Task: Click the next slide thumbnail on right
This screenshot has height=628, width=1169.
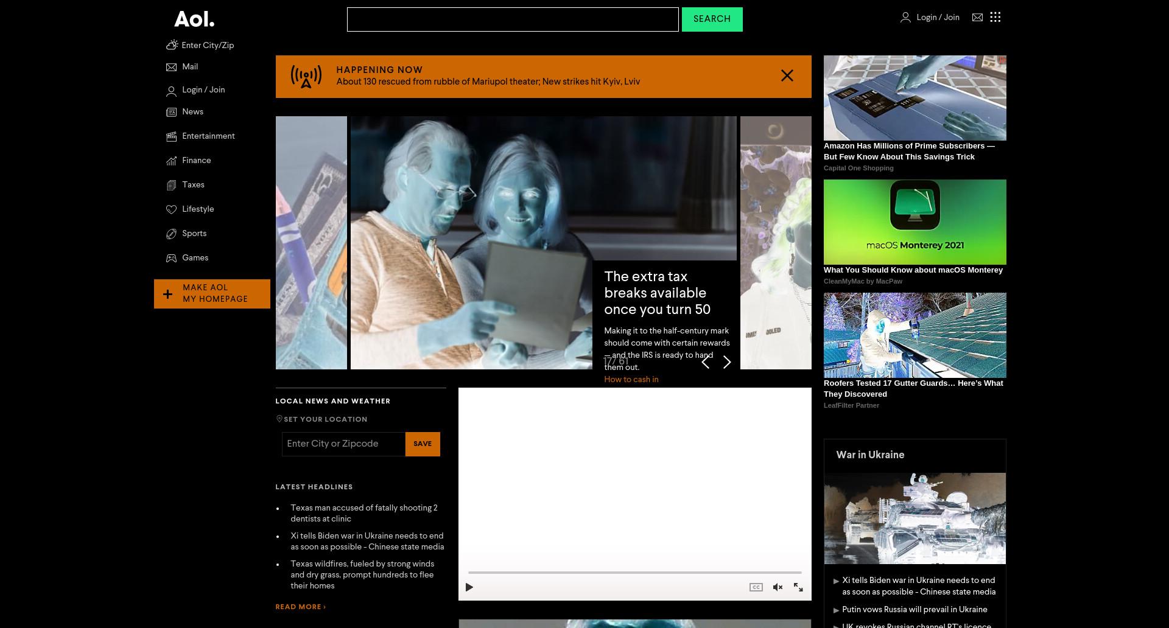Action: pyautogui.click(x=776, y=243)
